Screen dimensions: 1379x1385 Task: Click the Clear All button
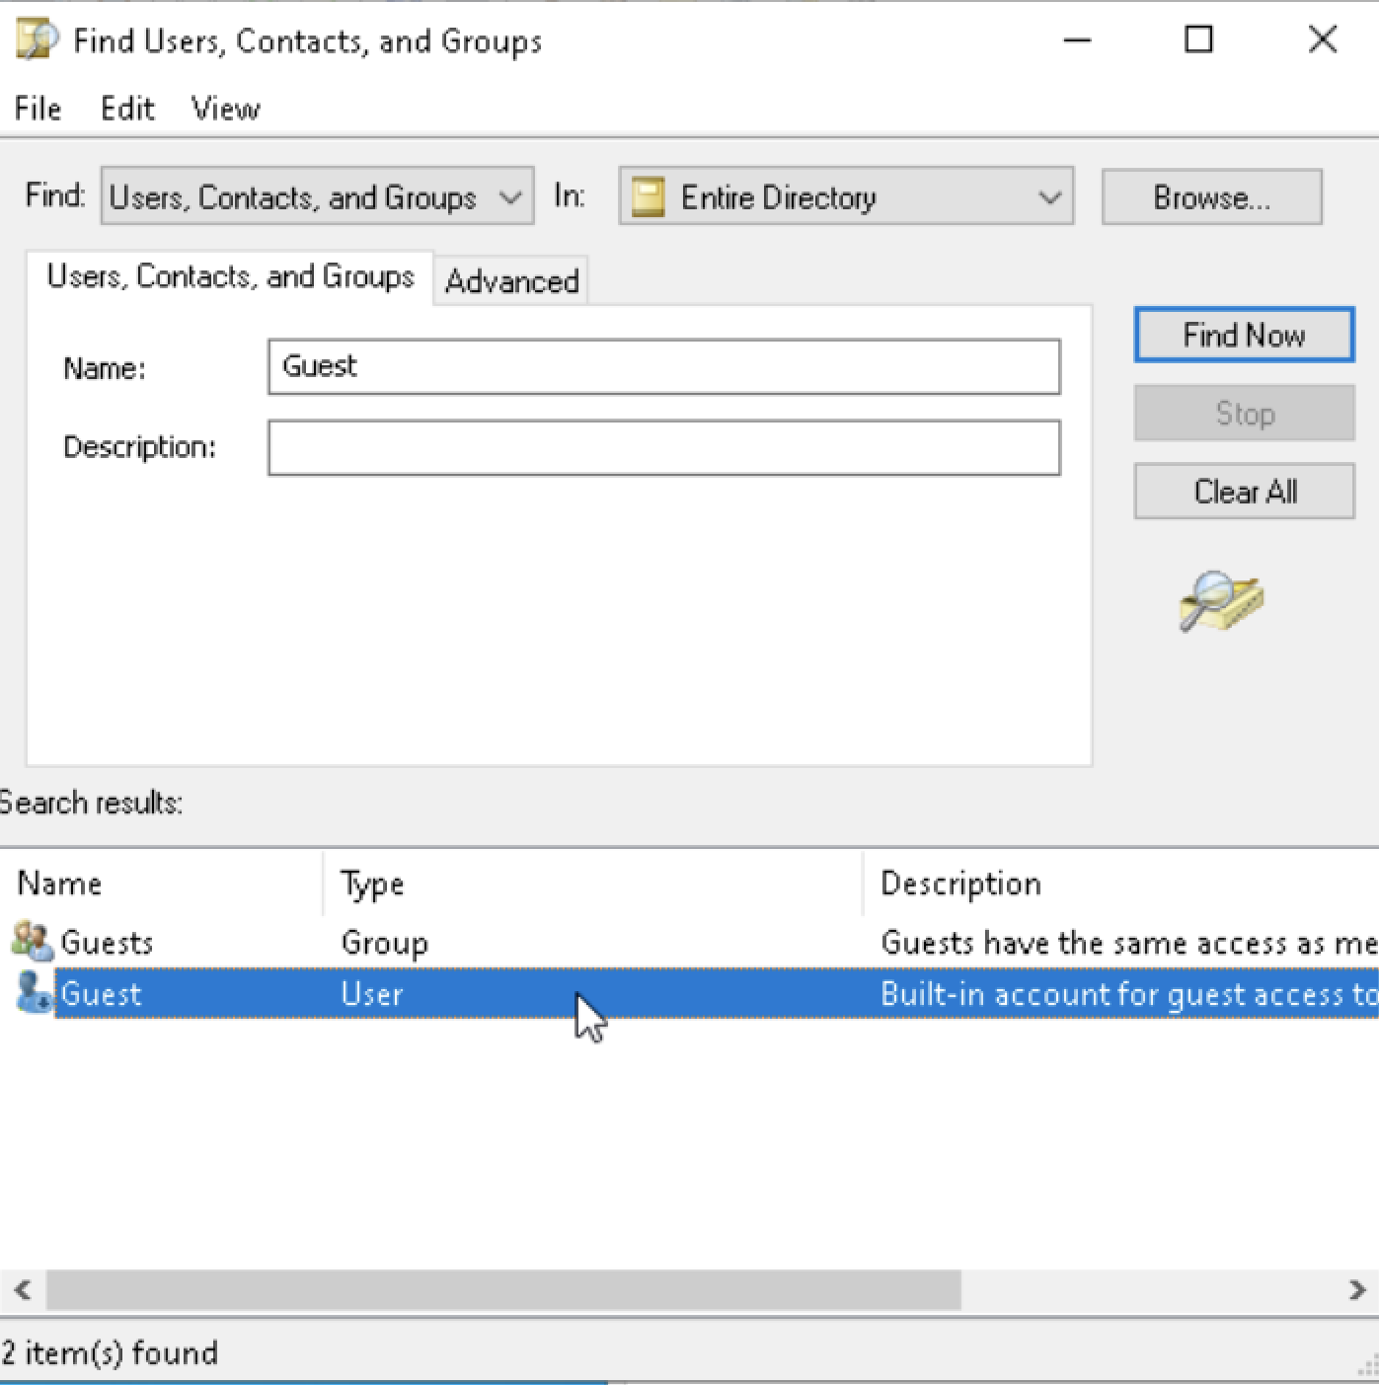click(x=1244, y=492)
